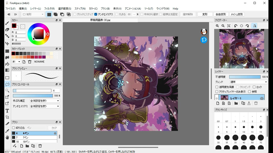Open the フィルタ(R) menu
The width and height of the screenshot is (273, 153).
[49, 8]
